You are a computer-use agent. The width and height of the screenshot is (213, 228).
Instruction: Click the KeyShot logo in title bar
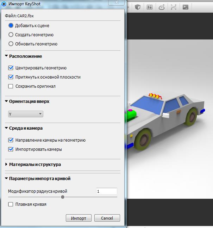(x=4, y=3)
